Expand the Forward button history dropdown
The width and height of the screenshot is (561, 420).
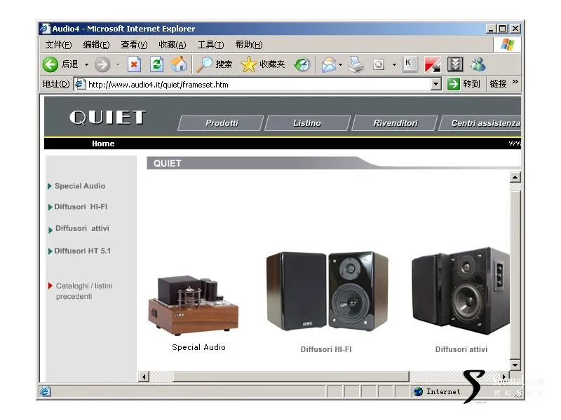point(118,64)
